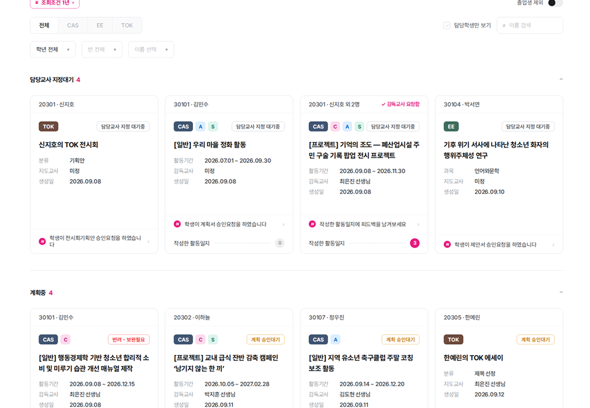Click the arrow next to 제안서 승인요청 notice

[x=554, y=245]
